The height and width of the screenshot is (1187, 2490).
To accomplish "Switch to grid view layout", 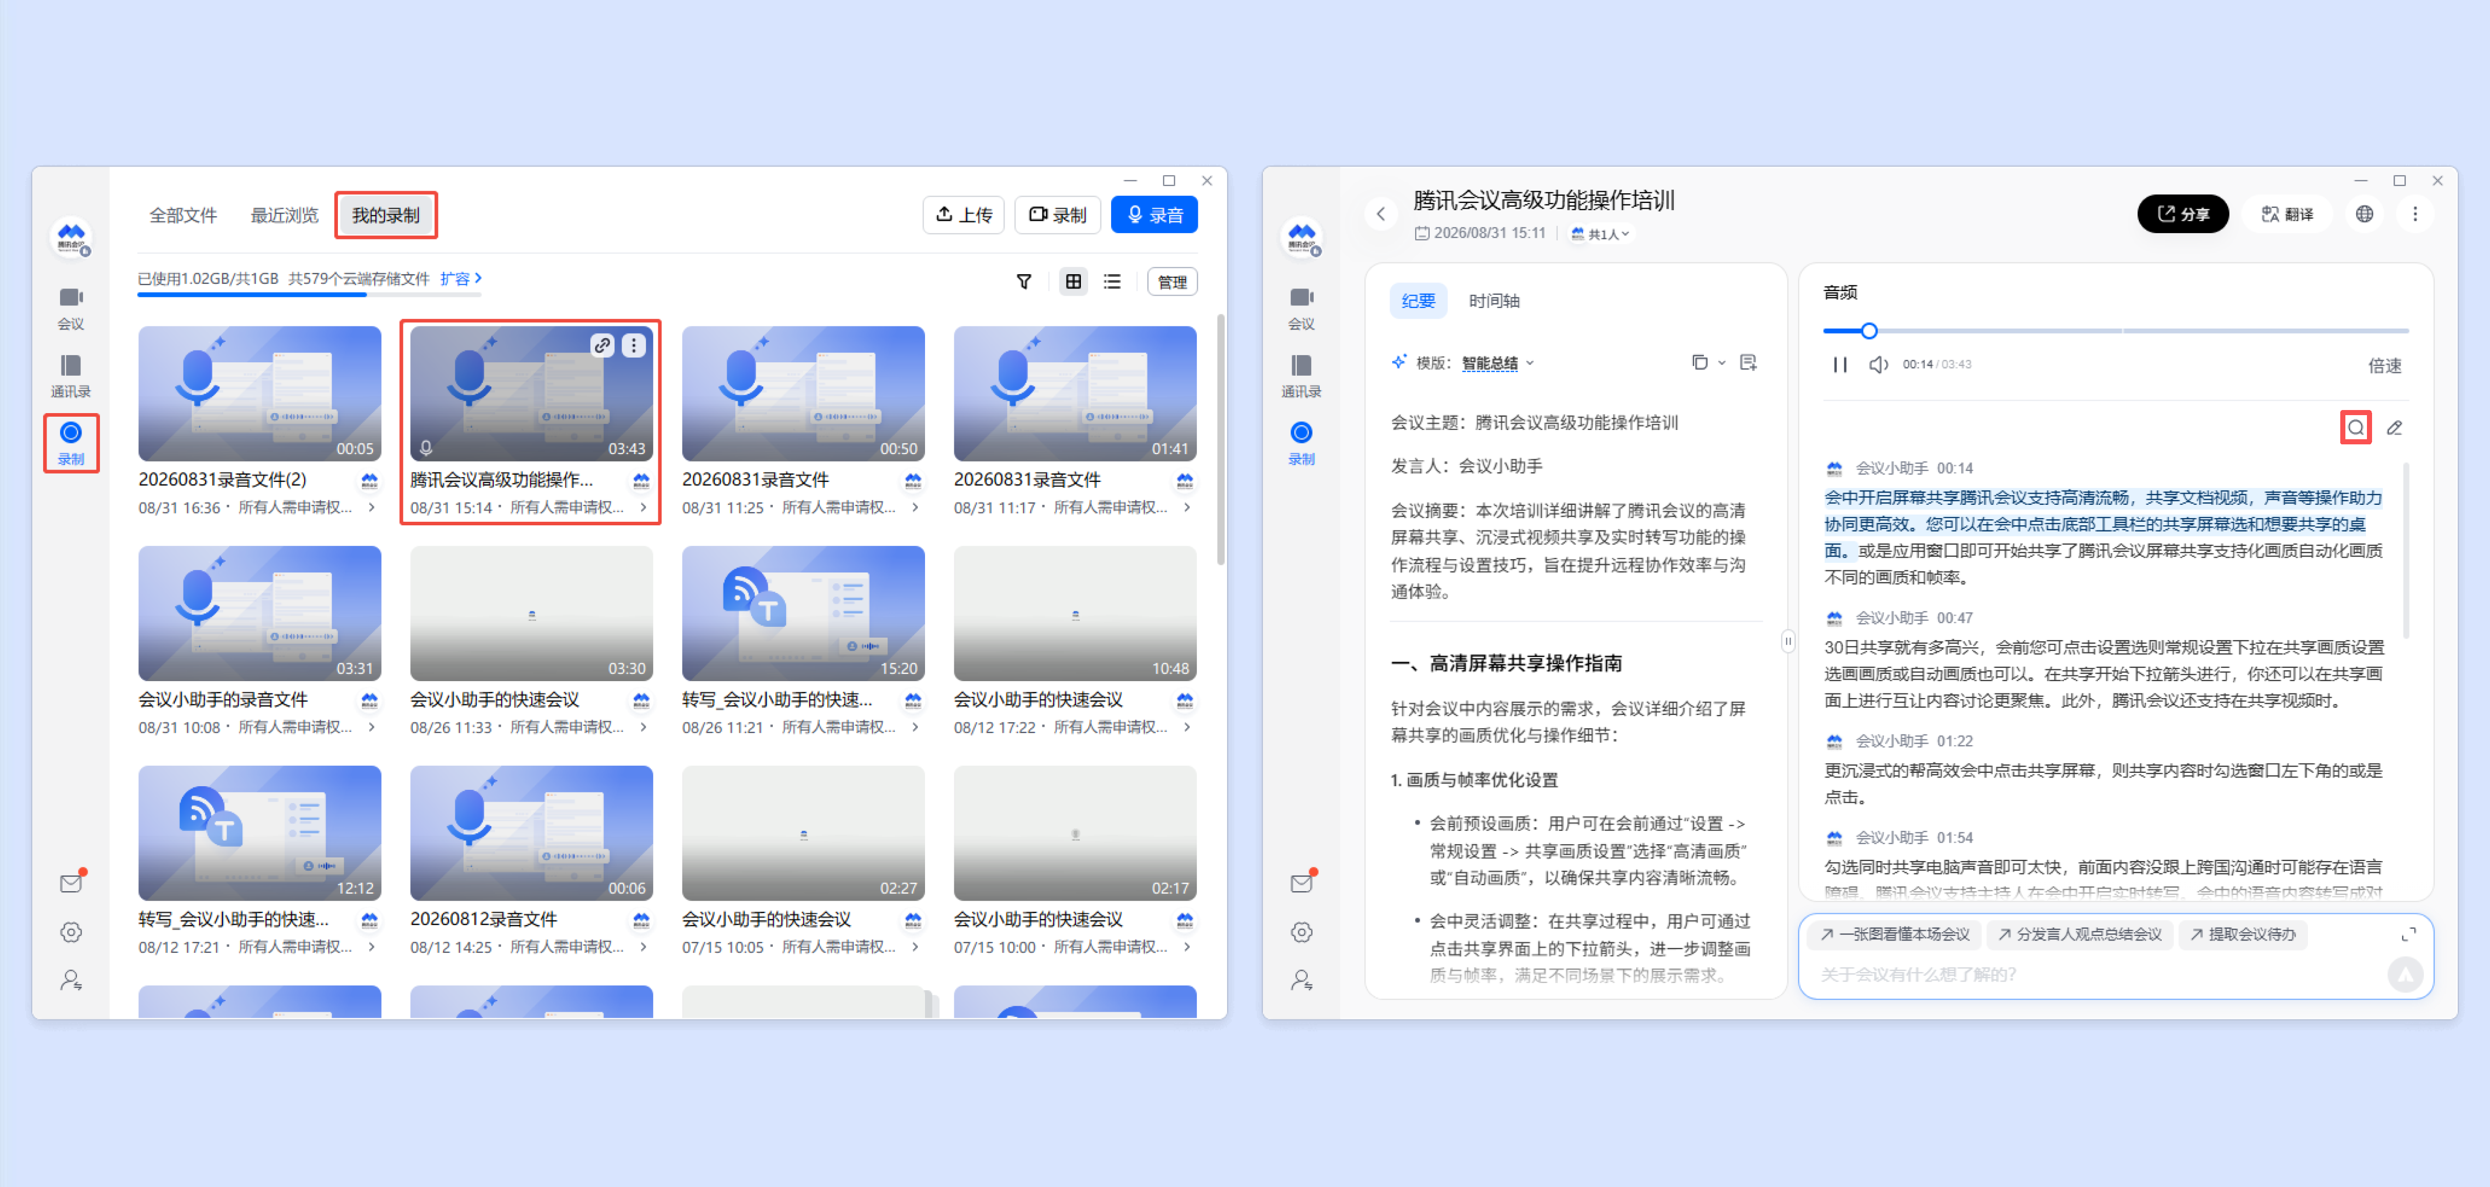I will (x=1073, y=282).
